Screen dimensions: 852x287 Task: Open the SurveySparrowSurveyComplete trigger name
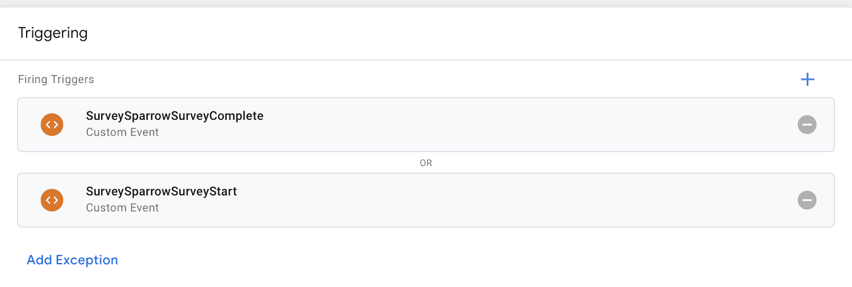point(175,116)
